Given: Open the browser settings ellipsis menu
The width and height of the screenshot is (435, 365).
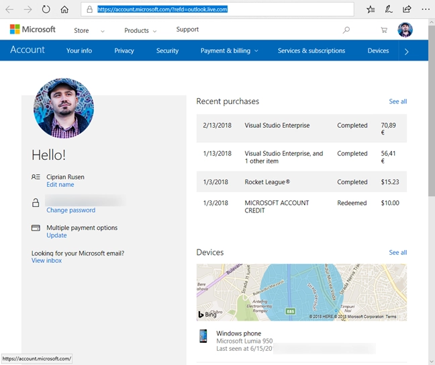Looking at the screenshot, I should click(x=426, y=9).
